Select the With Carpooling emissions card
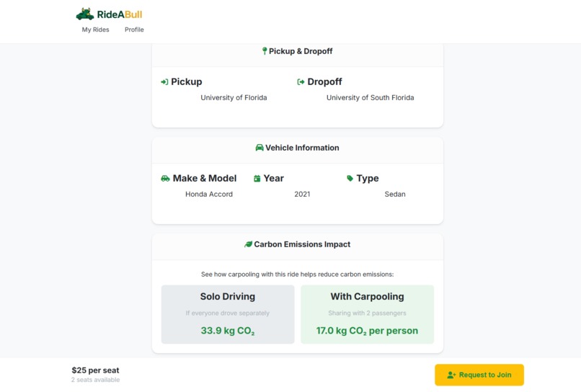 click(x=367, y=314)
